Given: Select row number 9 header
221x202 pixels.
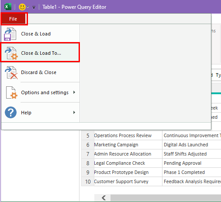Looking at the screenshot, I should pos(88,172).
